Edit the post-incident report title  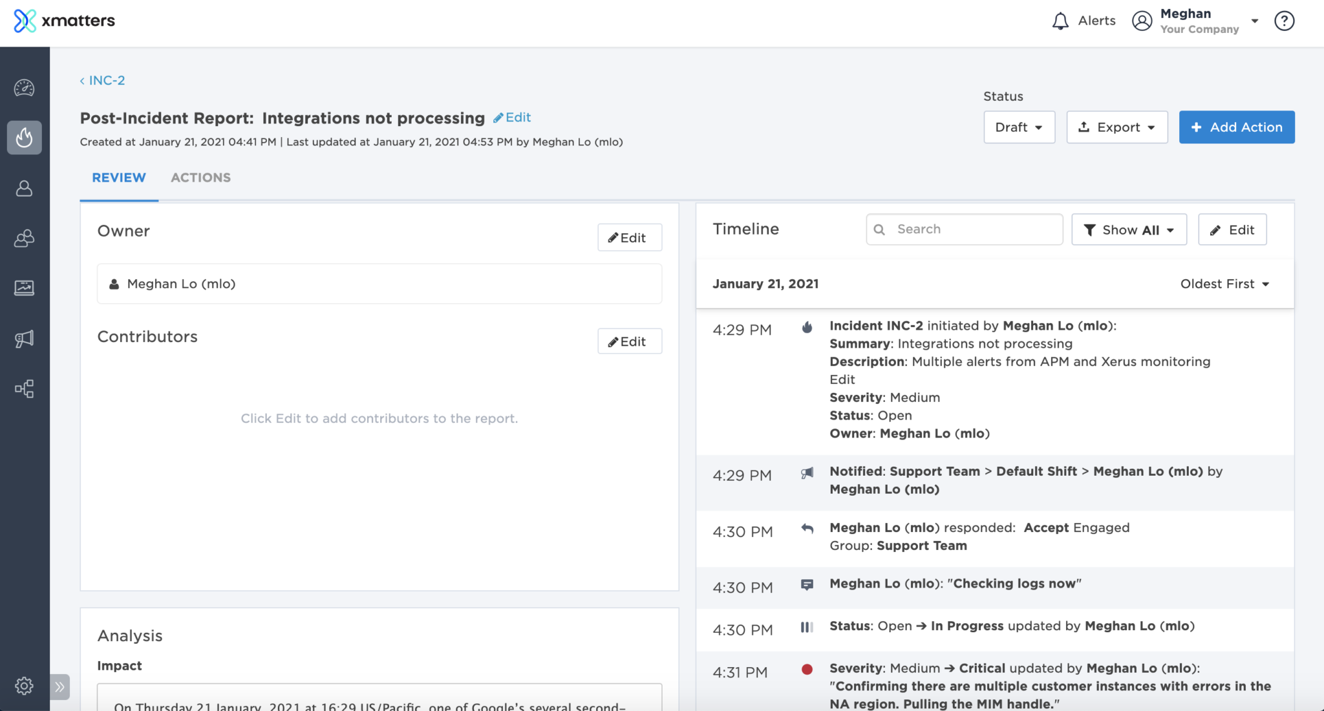(x=512, y=117)
